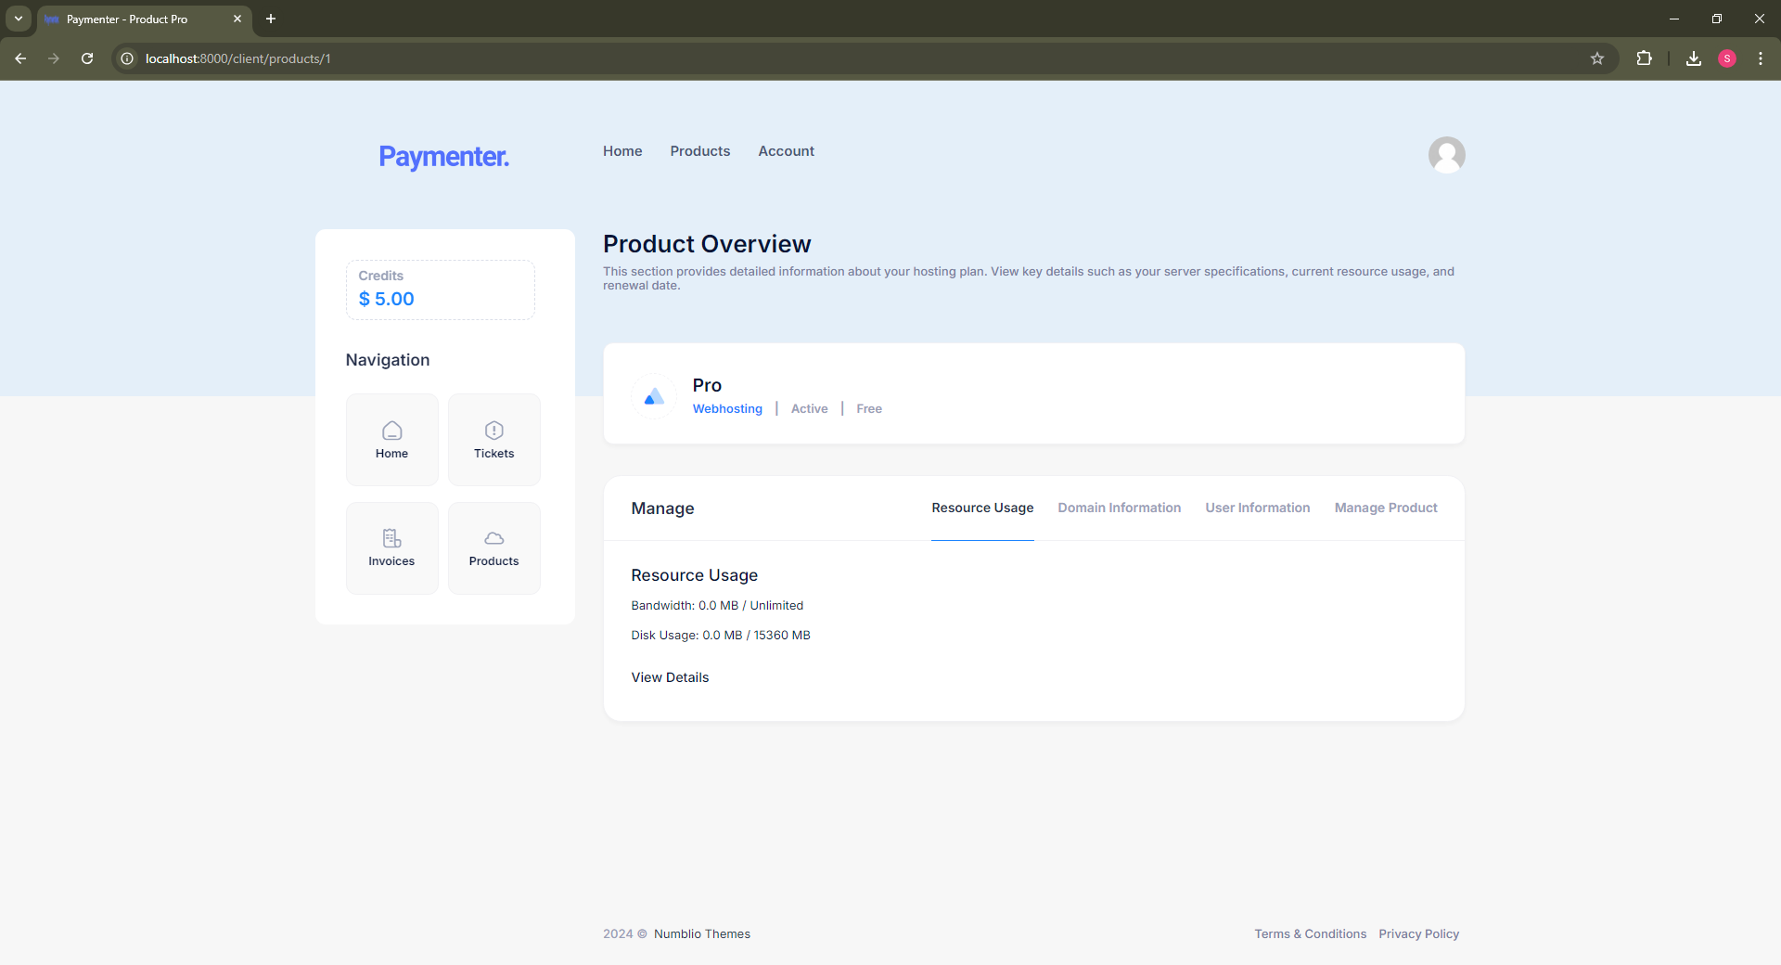
Task: Click the Product Overview heading
Action: (707, 243)
